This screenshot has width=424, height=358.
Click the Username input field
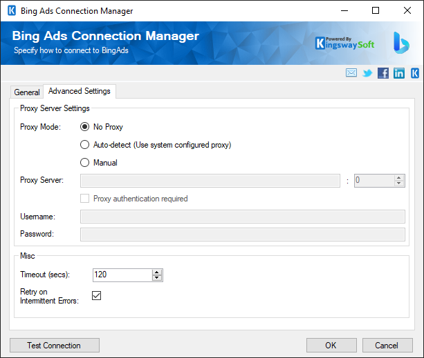coord(243,217)
